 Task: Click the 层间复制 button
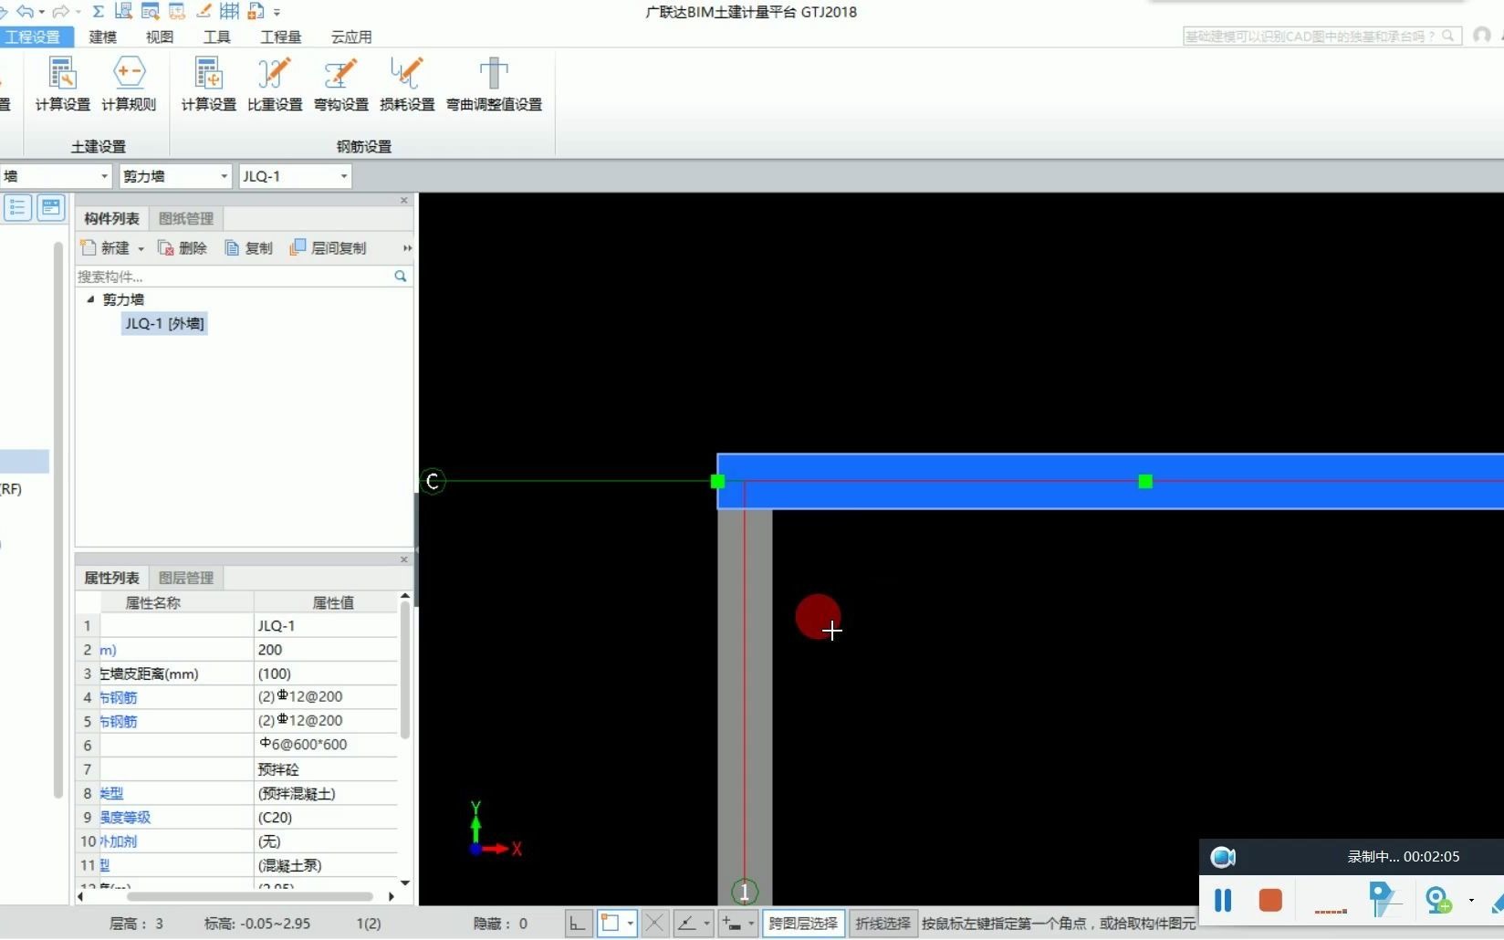pos(328,248)
